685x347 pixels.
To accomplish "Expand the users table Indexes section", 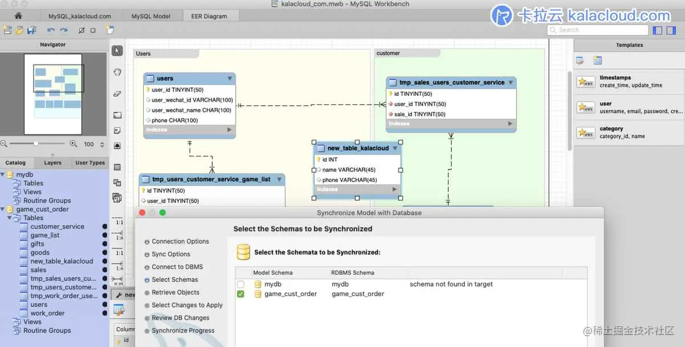I will (x=229, y=130).
